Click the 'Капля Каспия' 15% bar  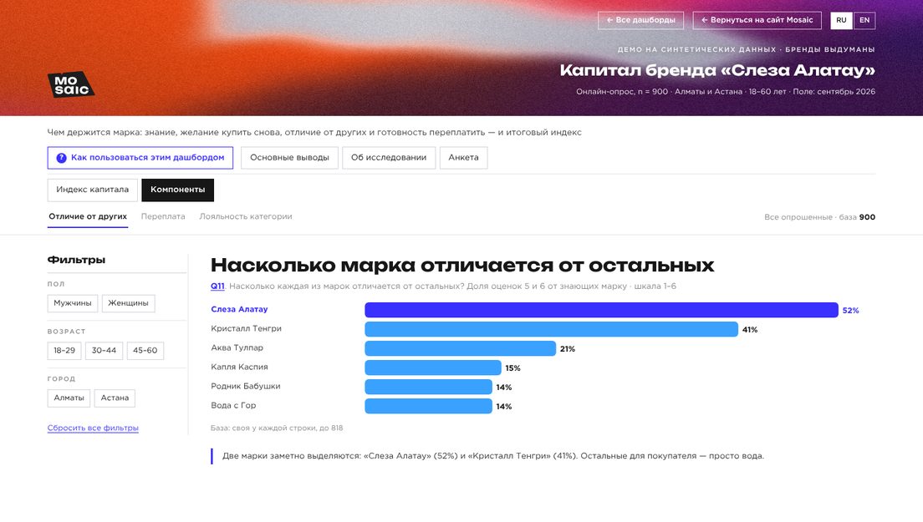tap(433, 368)
